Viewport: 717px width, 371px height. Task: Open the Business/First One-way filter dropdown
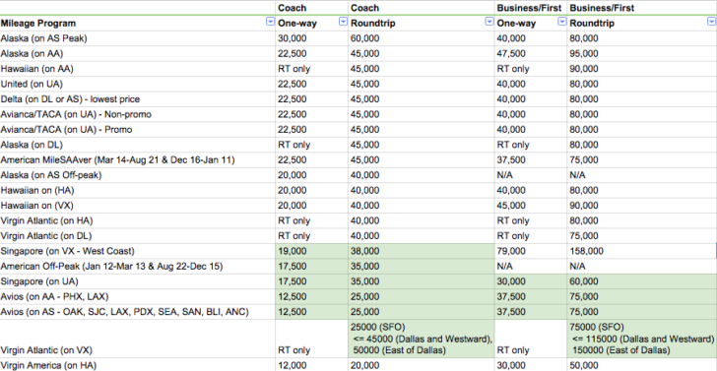click(562, 23)
